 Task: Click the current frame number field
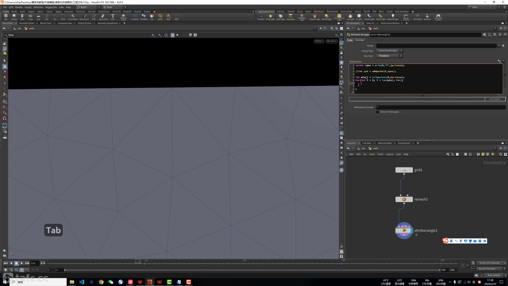pos(34,263)
